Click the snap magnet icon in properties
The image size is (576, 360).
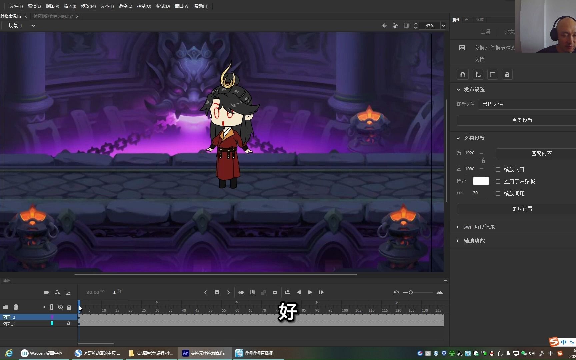point(463,75)
